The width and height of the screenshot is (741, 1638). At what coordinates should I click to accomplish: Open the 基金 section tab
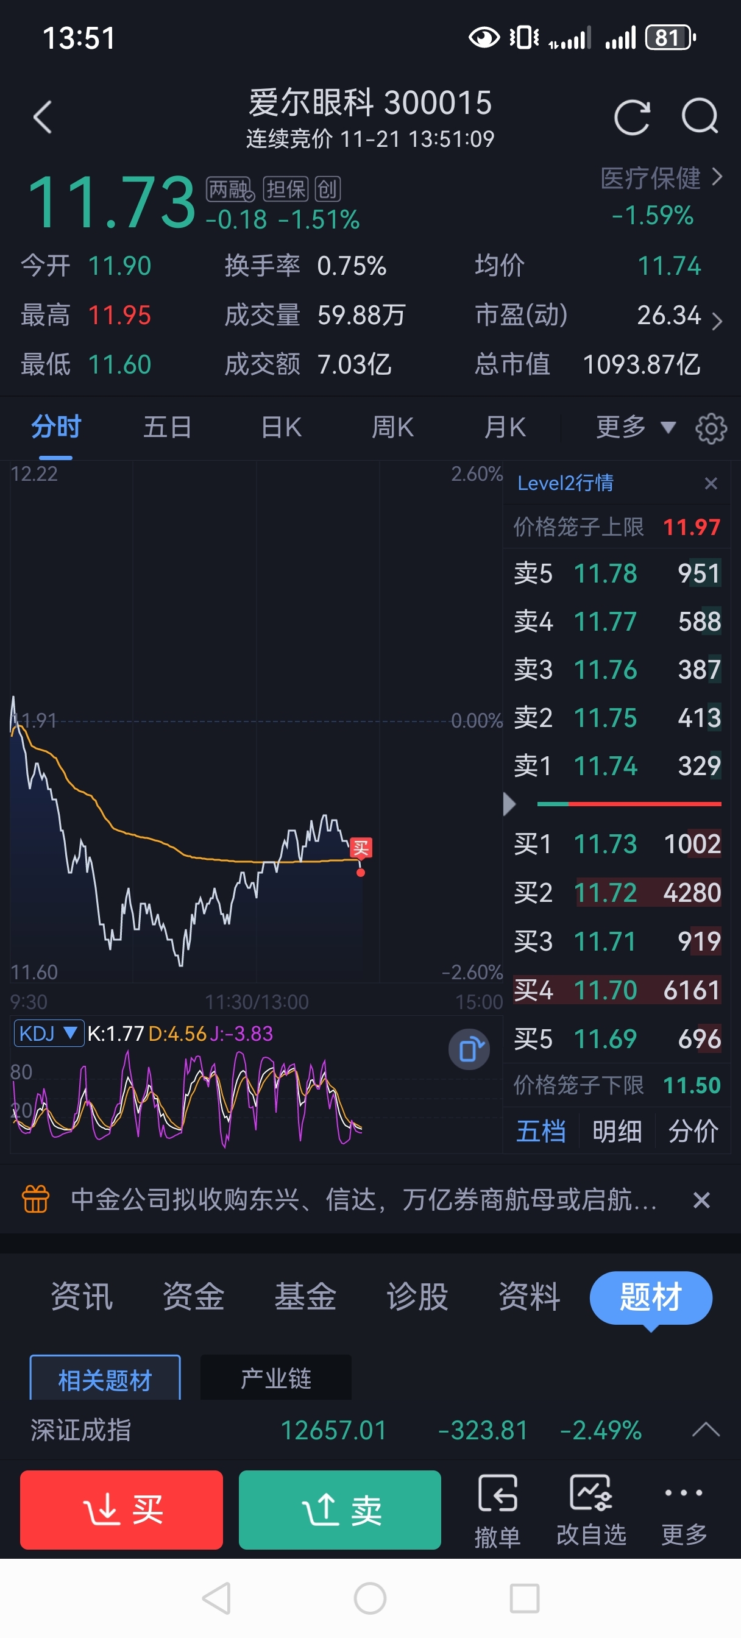305,1297
